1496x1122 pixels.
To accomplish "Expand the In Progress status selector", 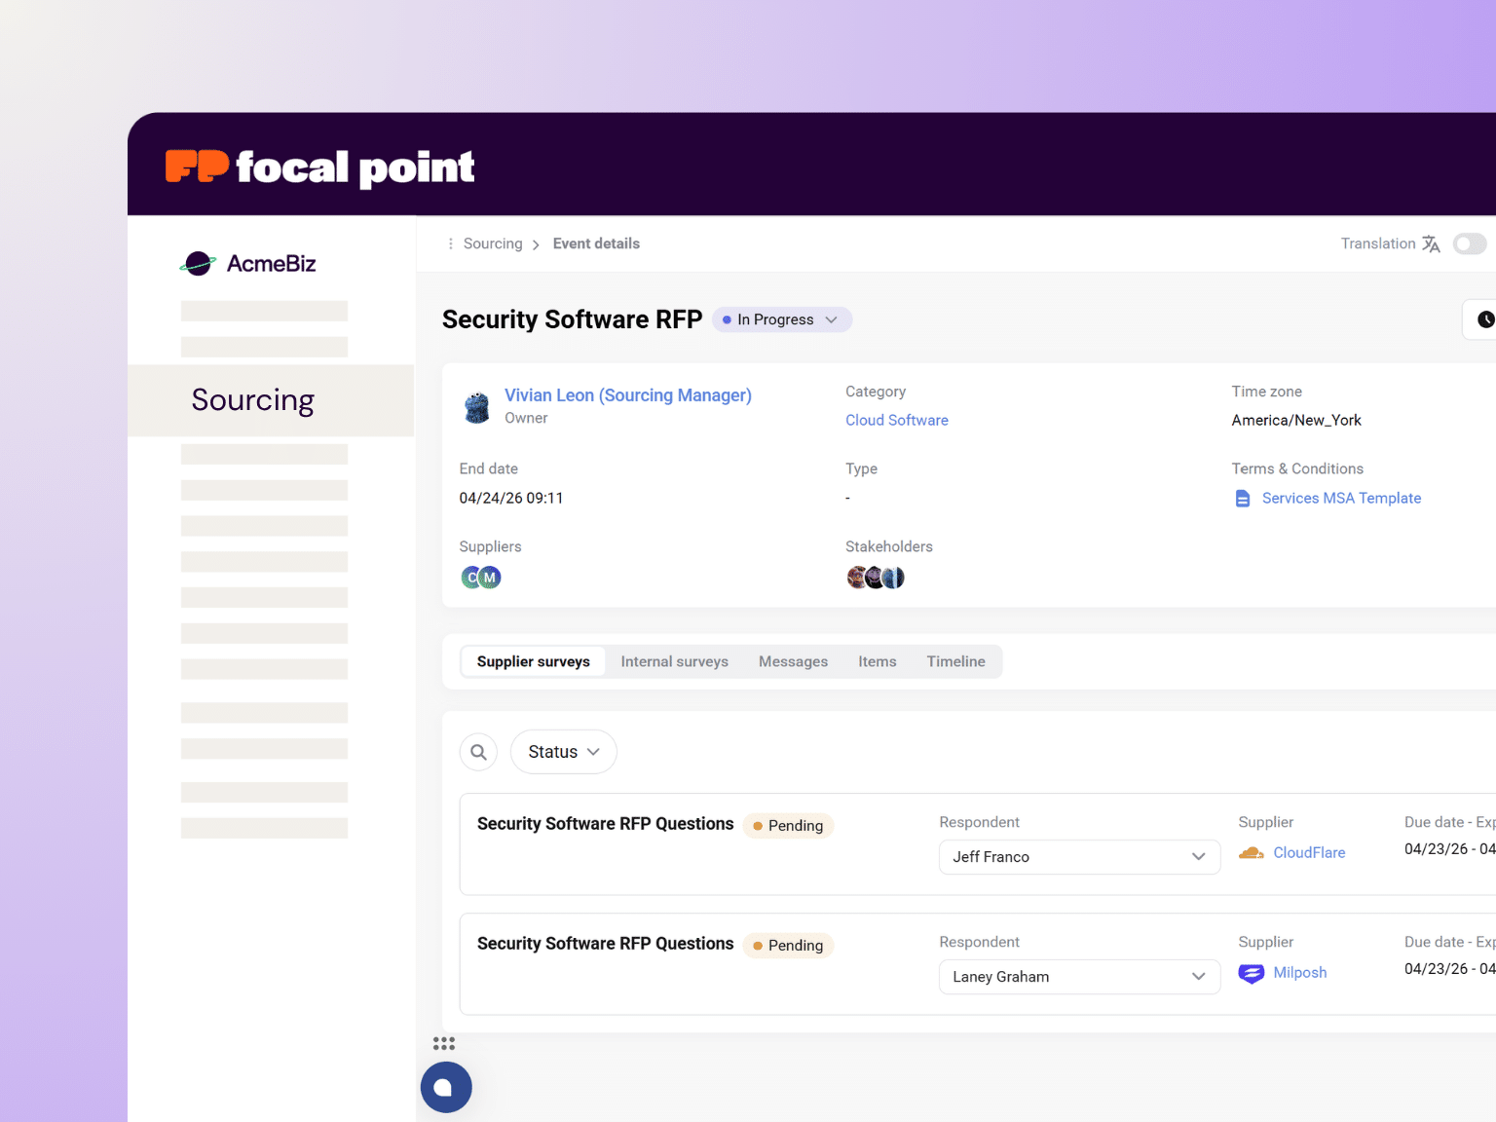I will 832,319.
